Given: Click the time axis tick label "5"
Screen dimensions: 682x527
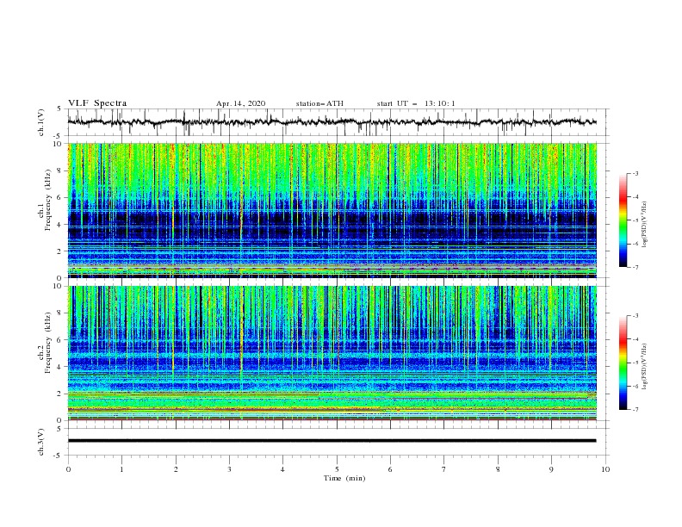Looking at the screenshot, I should point(337,469).
